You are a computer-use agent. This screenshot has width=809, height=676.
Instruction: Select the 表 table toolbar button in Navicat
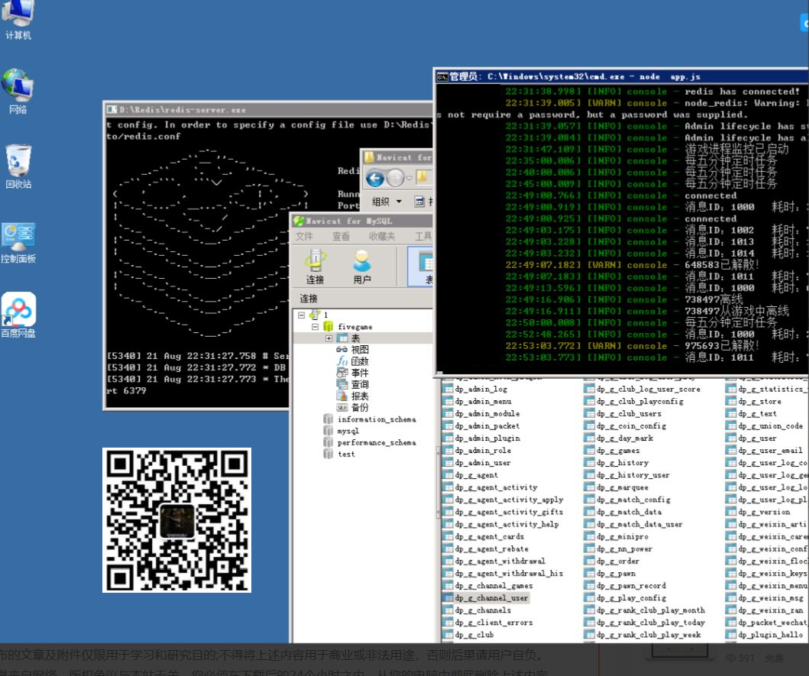420,267
